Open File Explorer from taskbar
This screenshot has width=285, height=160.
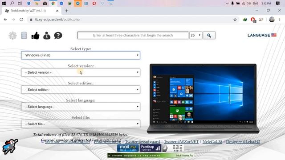click(x=37, y=3)
